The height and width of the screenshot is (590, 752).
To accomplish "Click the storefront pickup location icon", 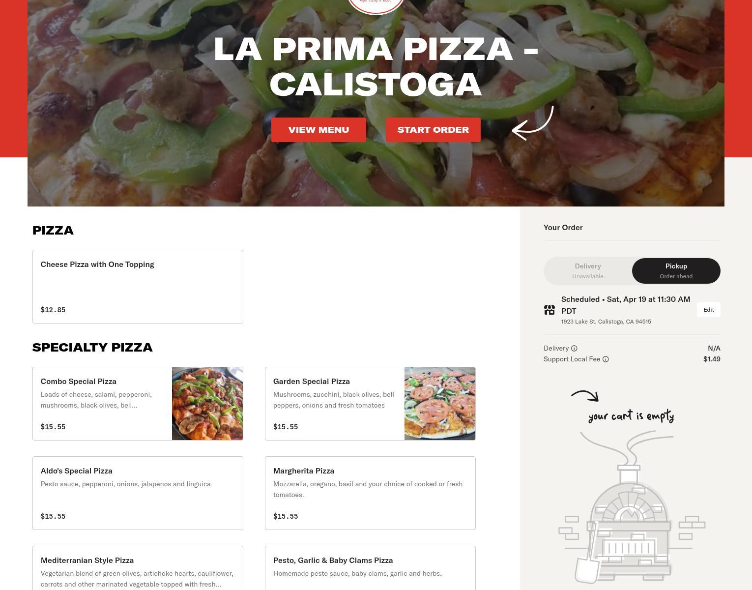I will [550, 310].
